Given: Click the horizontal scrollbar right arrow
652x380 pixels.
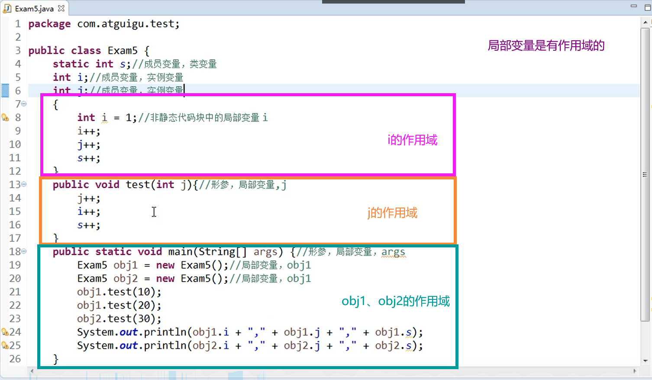Looking at the screenshot, I should coord(635,371).
